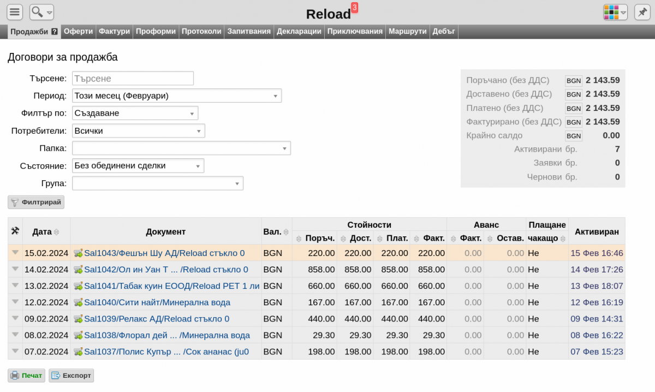
Task: Sort by Факт. values column arrows
Action: (417, 239)
